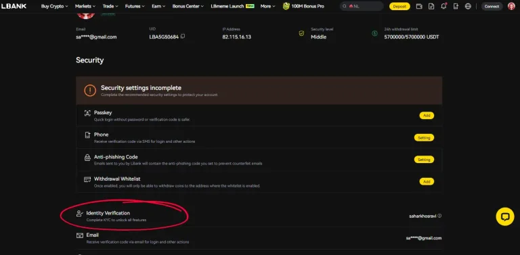Image resolution: width=520 pixels, height=255 pixels.
Task: Open the orders document icon
Action: click(x=431, y=6)
